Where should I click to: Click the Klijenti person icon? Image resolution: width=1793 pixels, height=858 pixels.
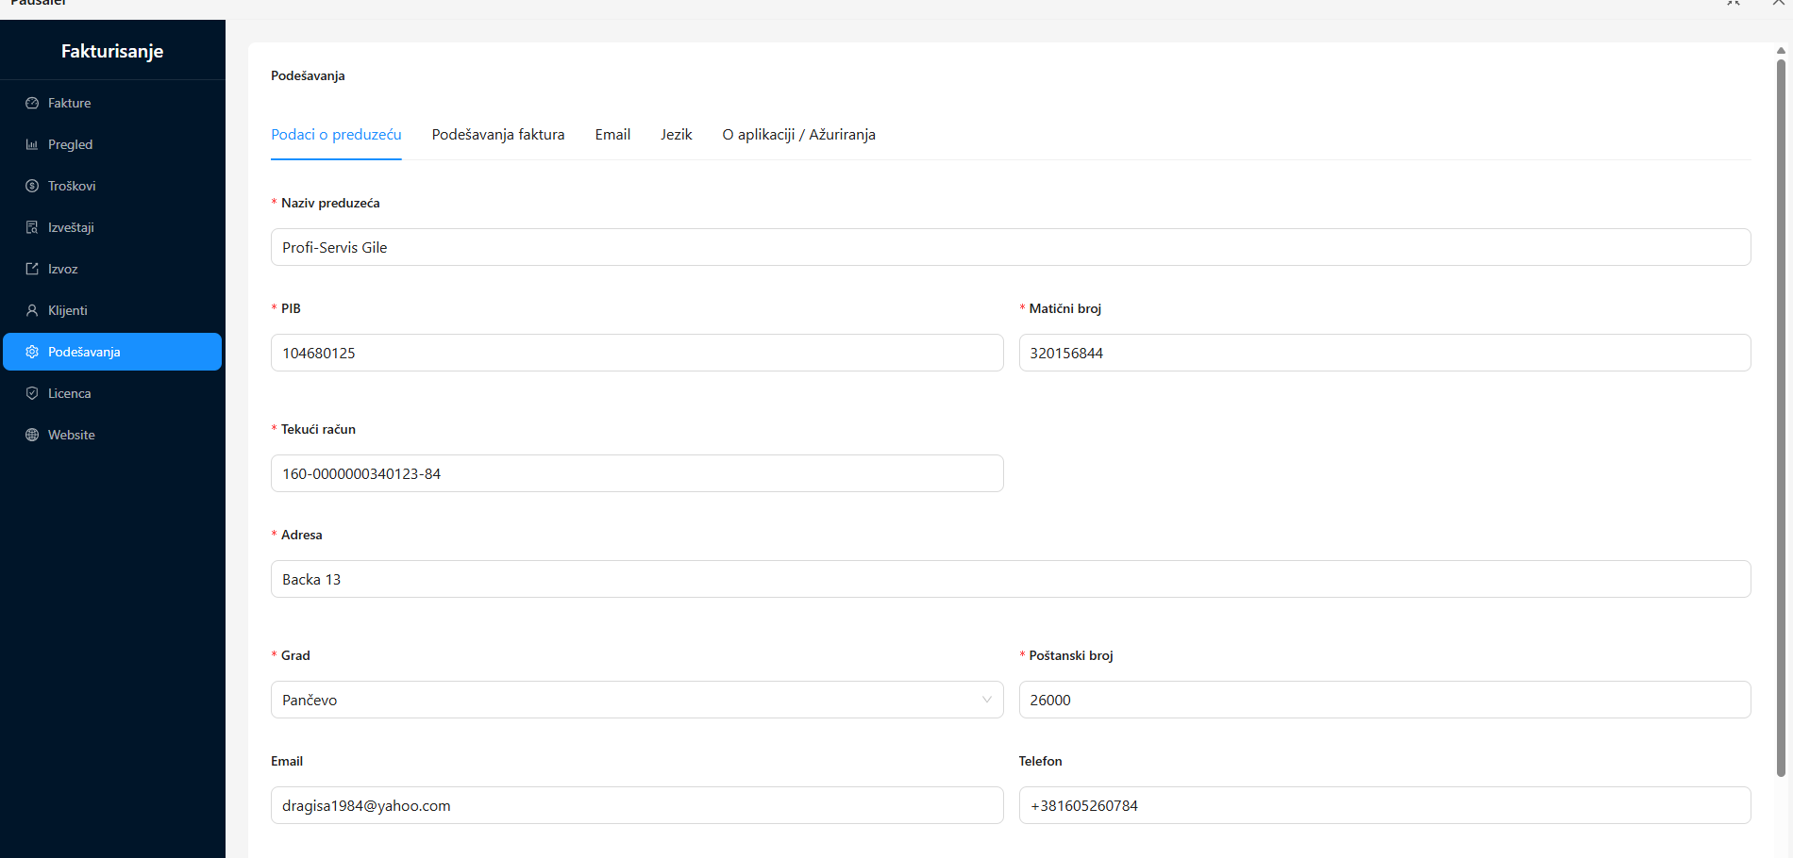pos(32,310)
